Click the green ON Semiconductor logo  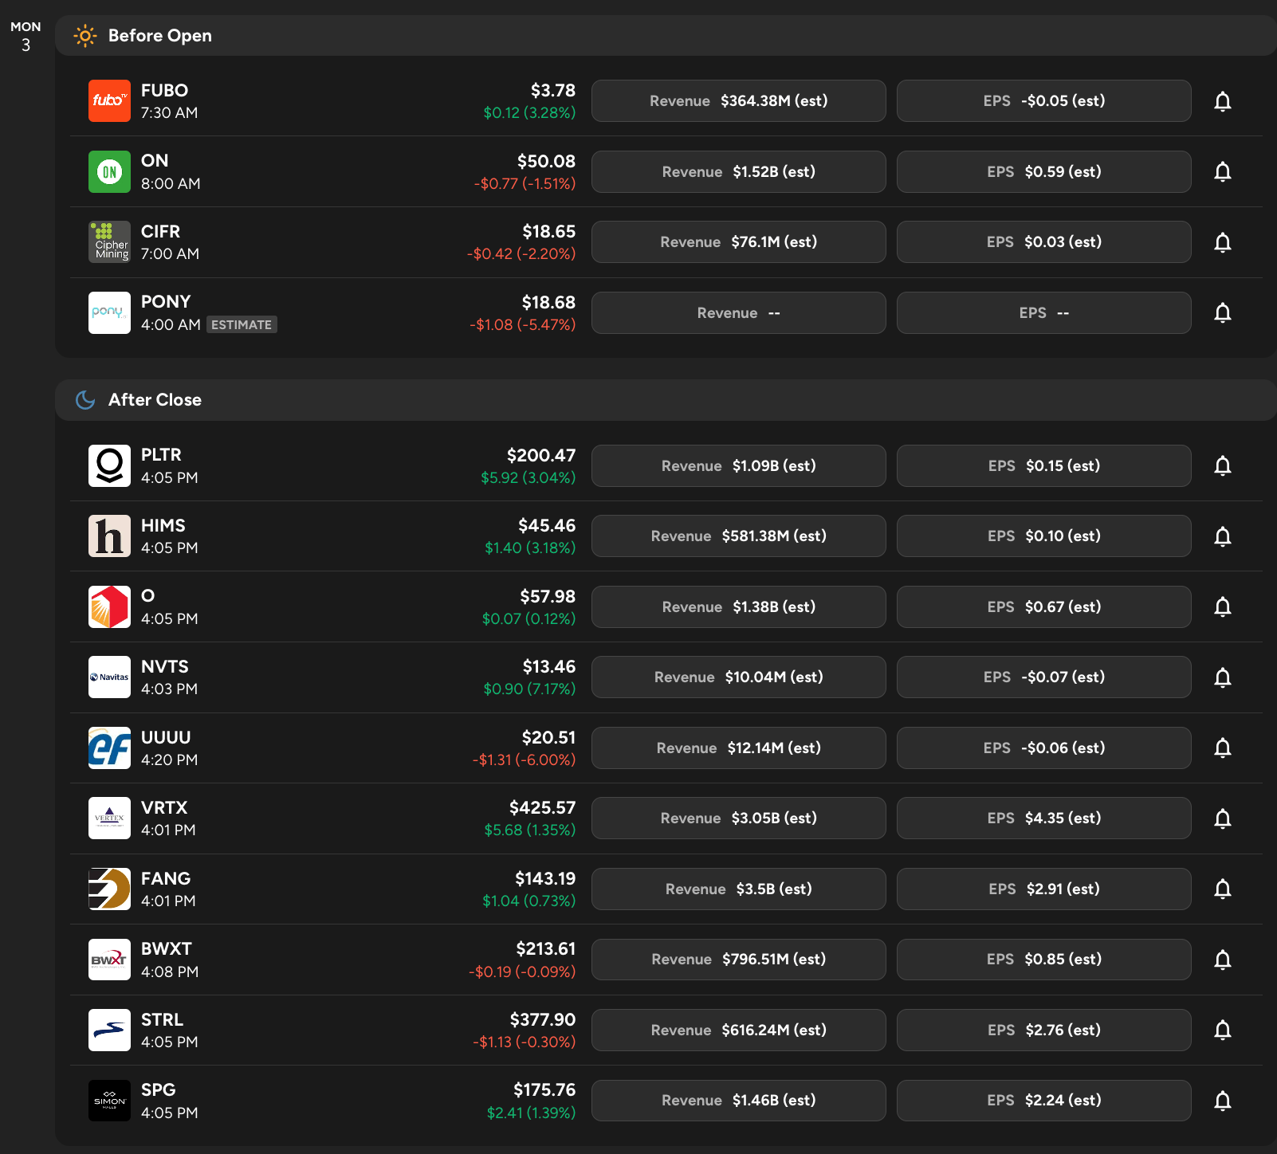click(109, 171)
